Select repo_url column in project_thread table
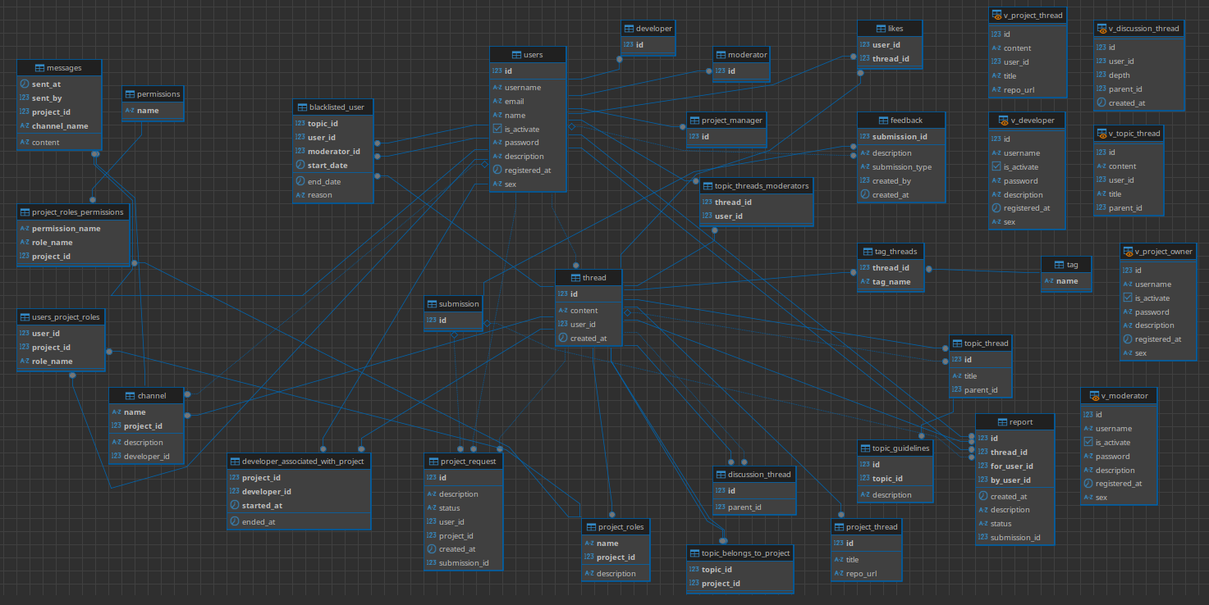The width and height of the screenshot is (1209, 605). point(861,574)
